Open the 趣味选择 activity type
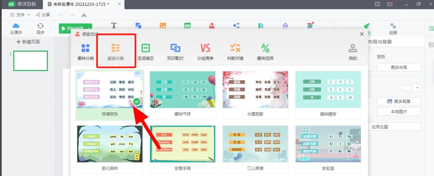 (x=265, y=51)
